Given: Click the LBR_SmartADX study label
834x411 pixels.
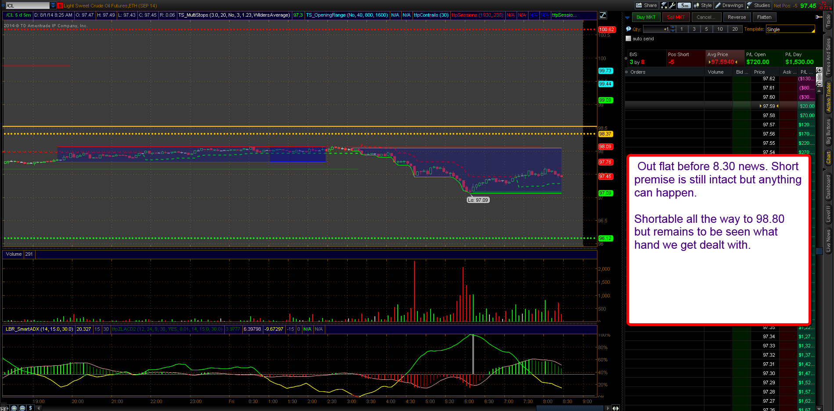Looking at the screenshot, I should tap(40, 329).
